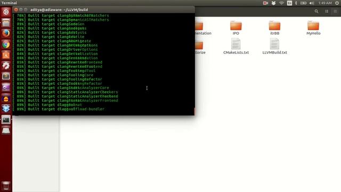The width and height of the screenshot is (341, 192).
Task: Select the CMakeLists.txt file
Action: (236, 46)
